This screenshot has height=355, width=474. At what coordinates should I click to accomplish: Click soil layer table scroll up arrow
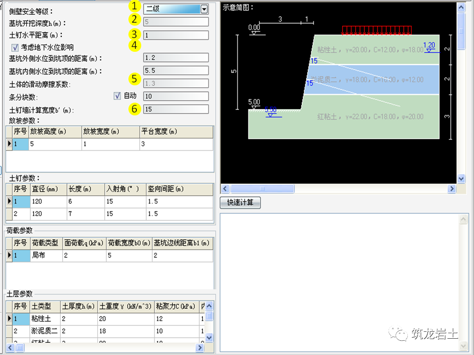209,306
